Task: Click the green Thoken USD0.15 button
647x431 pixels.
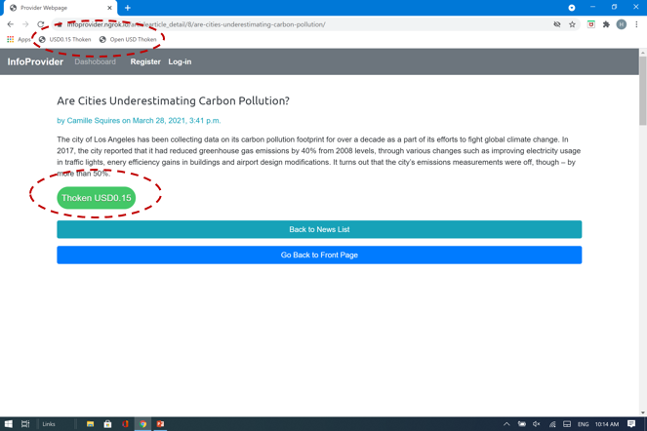Action: coord(96,198)
